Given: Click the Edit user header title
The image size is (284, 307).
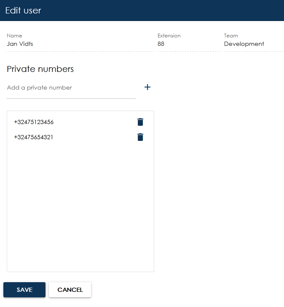Looking at the screenshot, I should (23, 11).
